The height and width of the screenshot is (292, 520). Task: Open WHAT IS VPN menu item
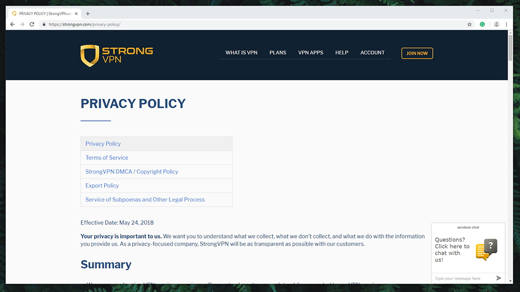click(241, 52)
